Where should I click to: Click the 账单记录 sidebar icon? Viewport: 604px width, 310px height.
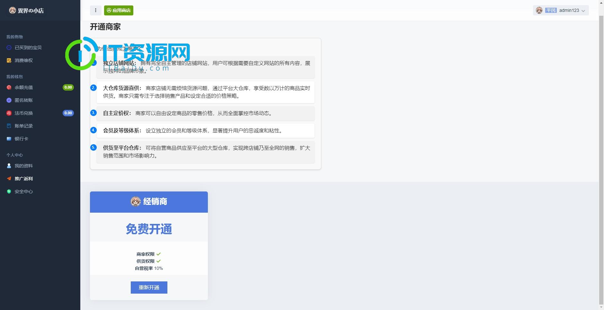pyautogui.click(x=9, y=126)
